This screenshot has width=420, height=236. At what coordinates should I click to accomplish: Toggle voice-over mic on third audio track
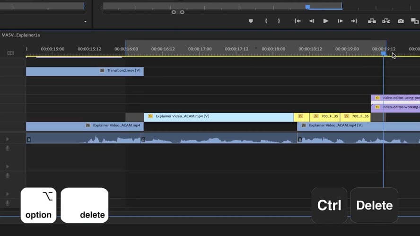pyautogui.click(x=8, y=203)
